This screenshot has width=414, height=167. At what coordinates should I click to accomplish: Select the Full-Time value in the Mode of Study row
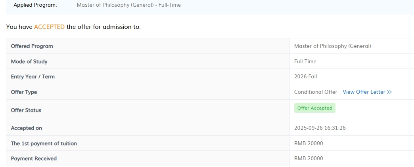coord(305,61)
